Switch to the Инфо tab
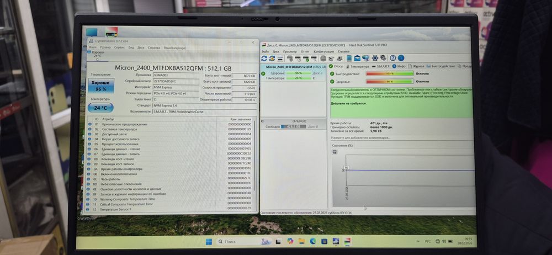The width and height of the screenshot is (552, 255). coord(399,66)
